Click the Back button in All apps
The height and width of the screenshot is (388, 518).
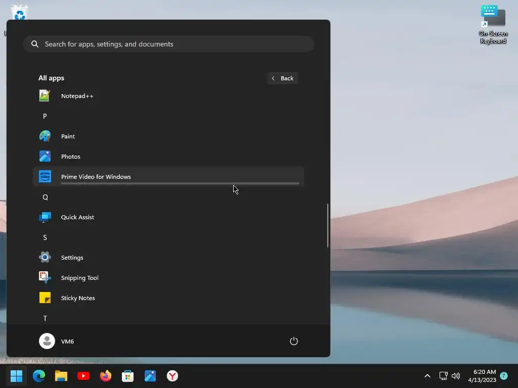coord(283,78)
